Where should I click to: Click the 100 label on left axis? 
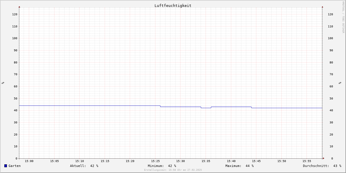(15, 38)
